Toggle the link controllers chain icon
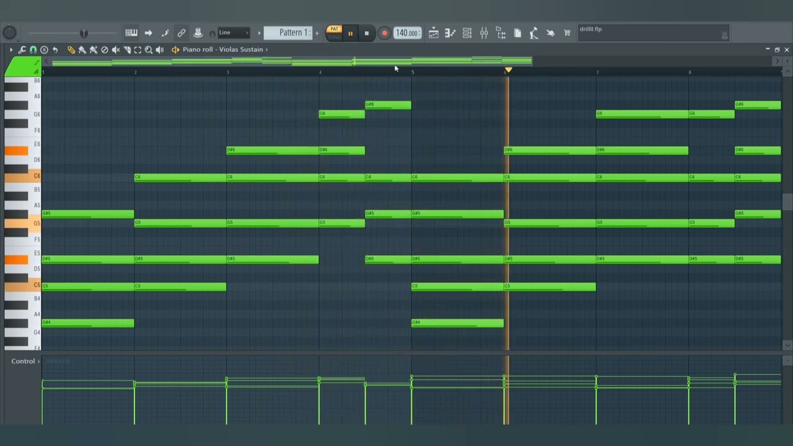793x446 pixels. pos(182,33)
